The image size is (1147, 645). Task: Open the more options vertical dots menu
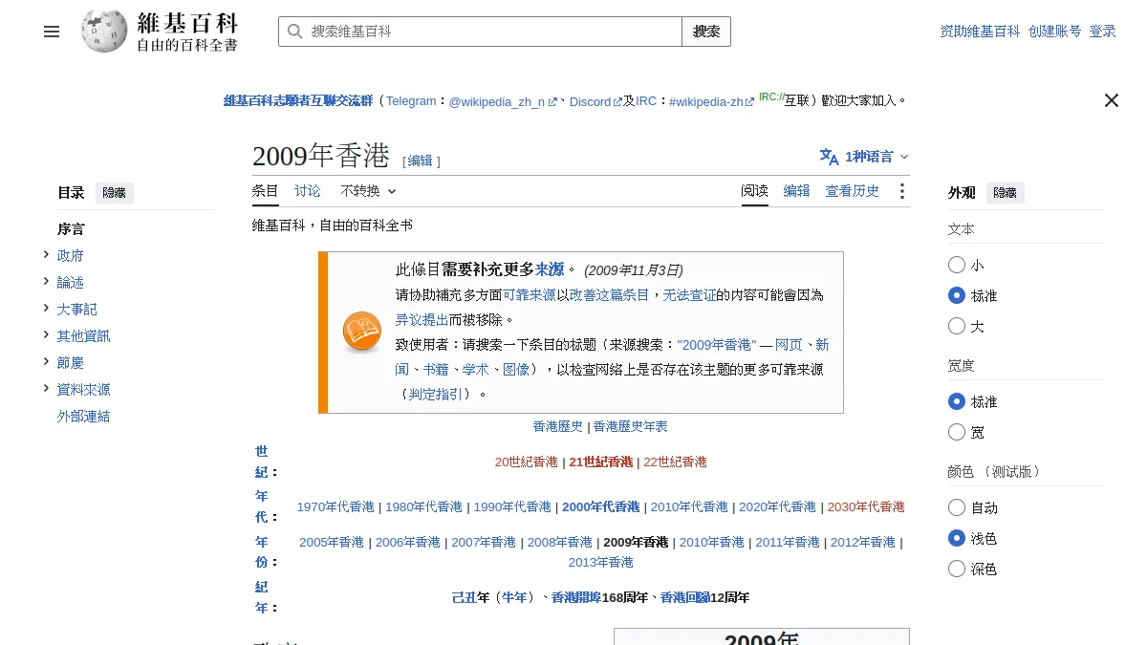901,191
